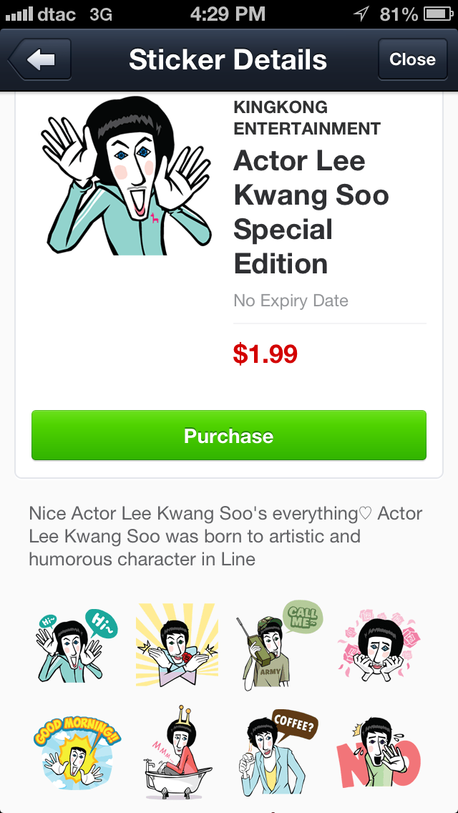The height and width of the screenshot is (813, 458).
Task: Tap the back arrow button
Action: pos(40,60)
